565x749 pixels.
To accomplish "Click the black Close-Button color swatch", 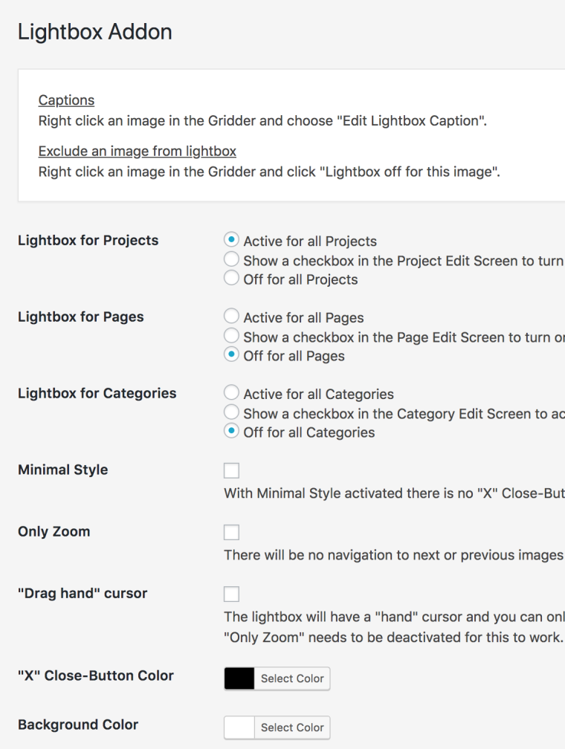I will 239,678.
